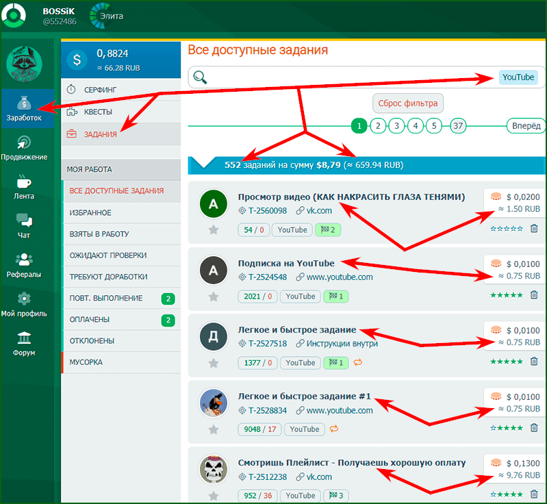Open ИЗБРАННОЕ list
The image size is (547, 504).
coord(122,212)
